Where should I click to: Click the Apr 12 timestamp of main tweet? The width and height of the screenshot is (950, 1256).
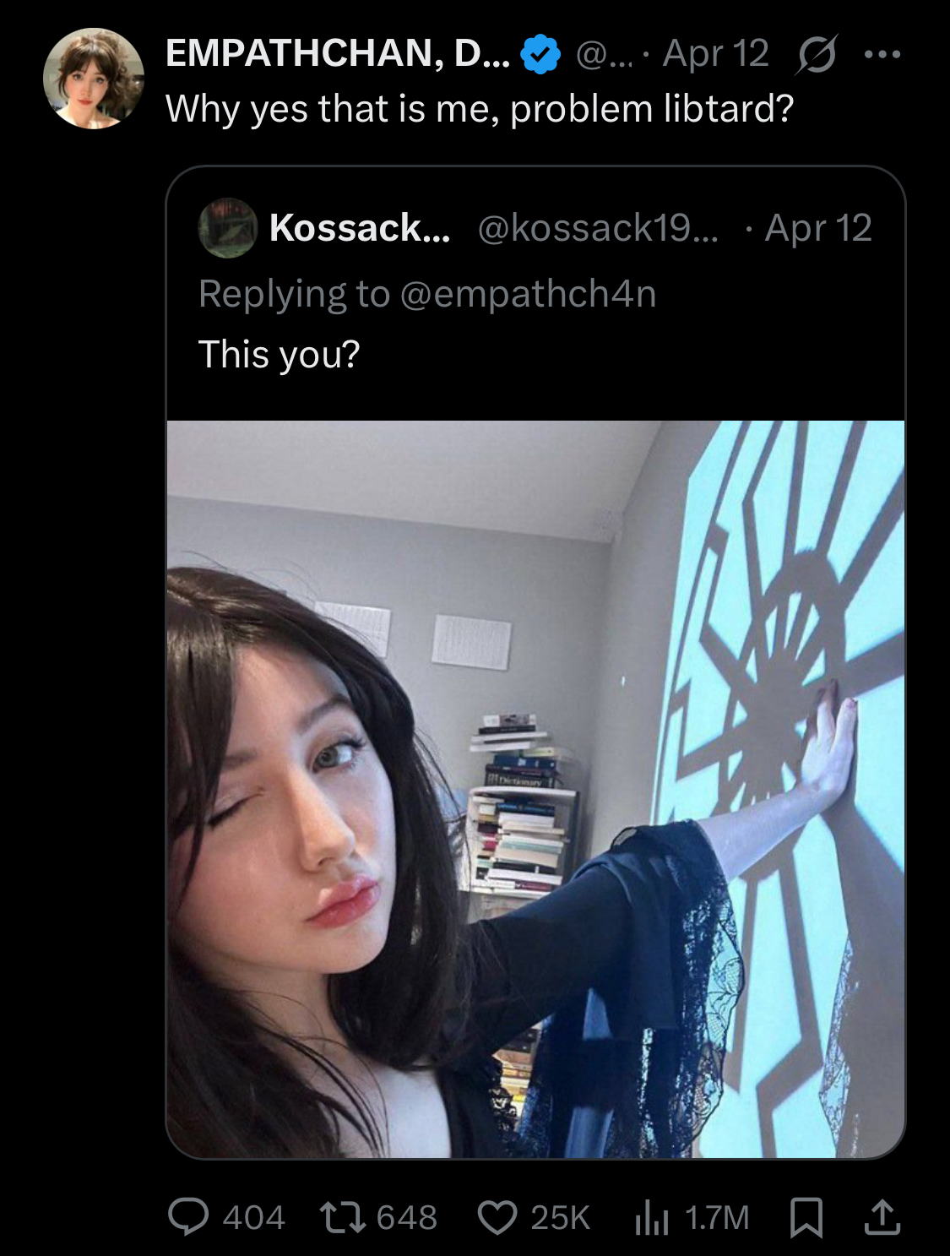(x=716, y=53)
